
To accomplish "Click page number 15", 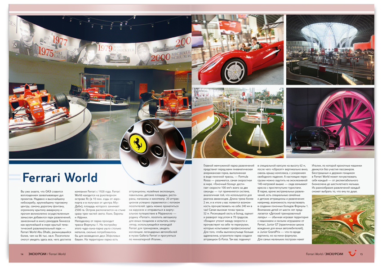I will pyautogui.click(x=361, y=254).
